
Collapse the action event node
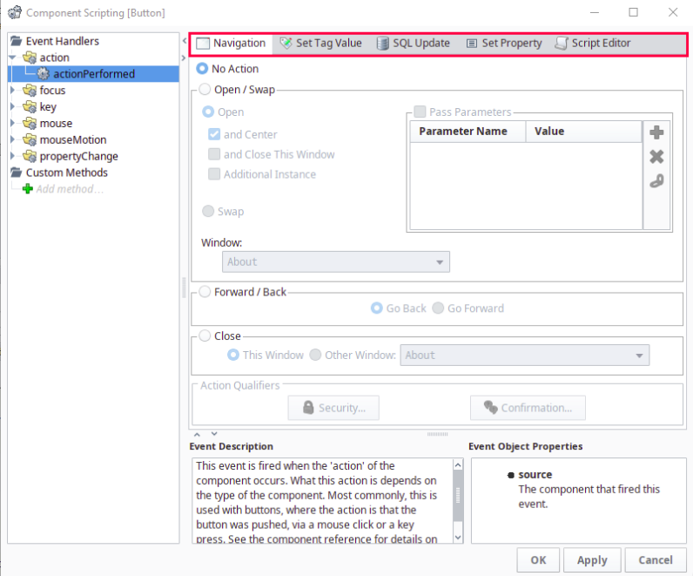[13, 58]
